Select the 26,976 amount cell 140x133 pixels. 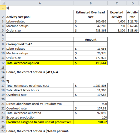point(90,53)
